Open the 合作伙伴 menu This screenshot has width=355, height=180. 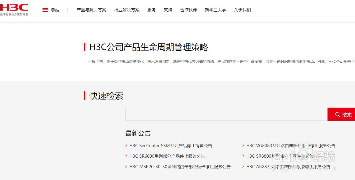pos(189,10)
